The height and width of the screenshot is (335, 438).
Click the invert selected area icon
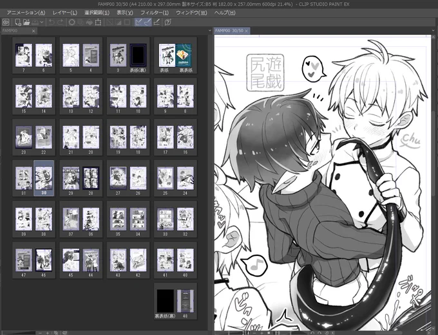pyautogui.click(x=119, y=22)
